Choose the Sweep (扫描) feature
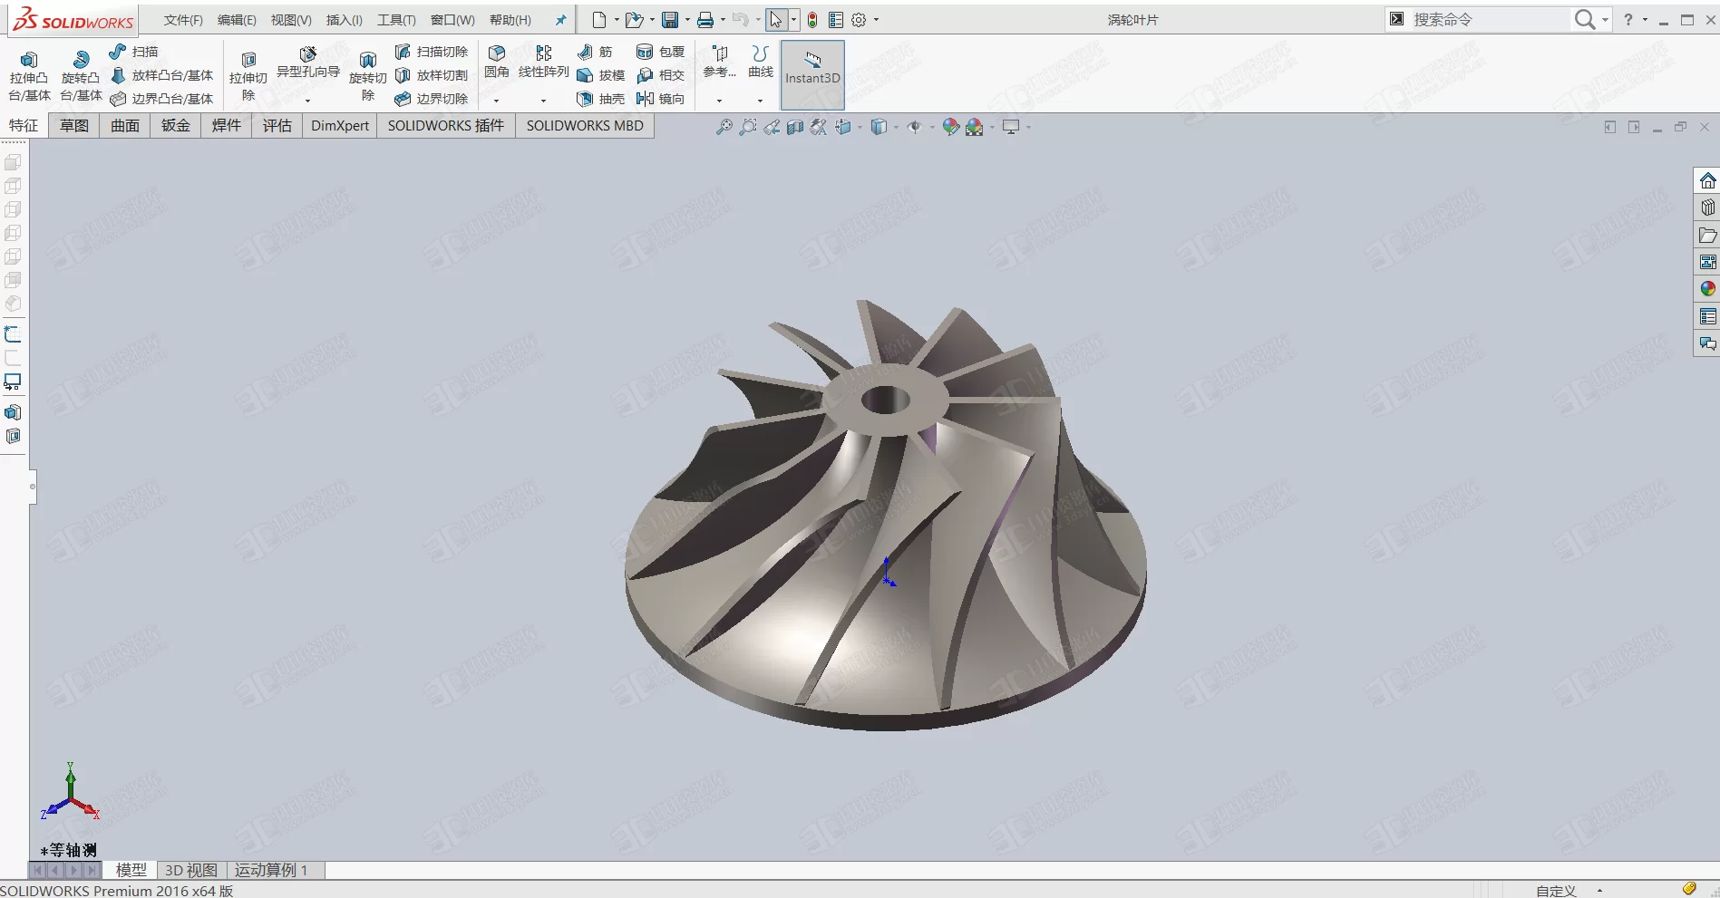The image size is (1720, 898). point(133,52)
